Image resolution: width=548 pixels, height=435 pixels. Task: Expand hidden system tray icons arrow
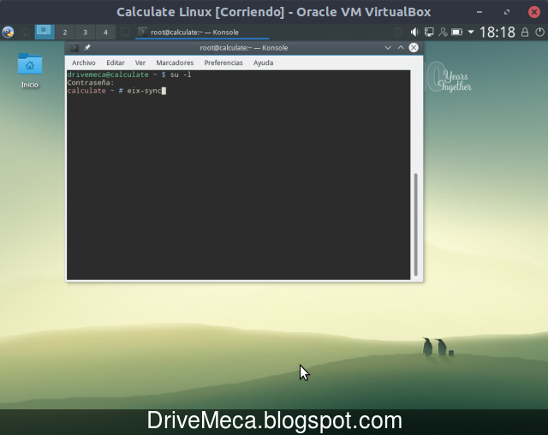(x=471, y=33)
